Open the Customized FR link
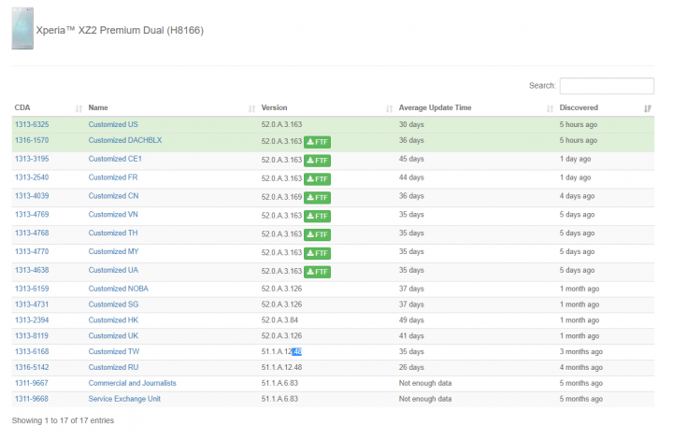This screenshot has height=439, width=673. click(x=113, y=177)
